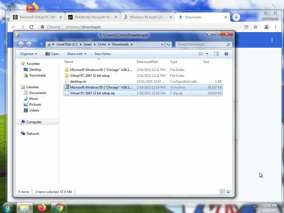The width and height of the screenshot is (284, 213).
Task: Select the desktop.ini file
Action: click(x=143, y=82)
